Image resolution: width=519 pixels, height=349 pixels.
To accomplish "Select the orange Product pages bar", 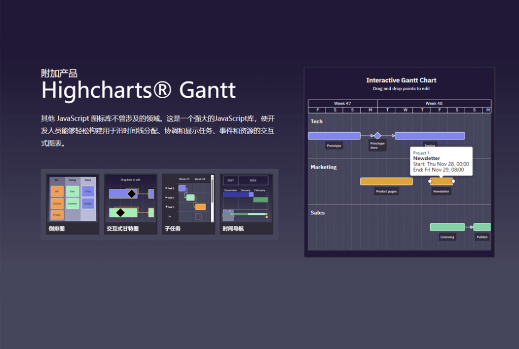I will click(x=386, y=181).
